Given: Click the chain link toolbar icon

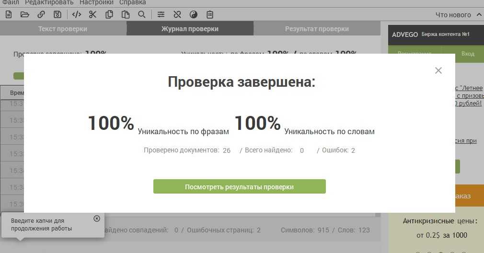Looking at the screenshot, I should pyautogui.click(x=41, y=14).
